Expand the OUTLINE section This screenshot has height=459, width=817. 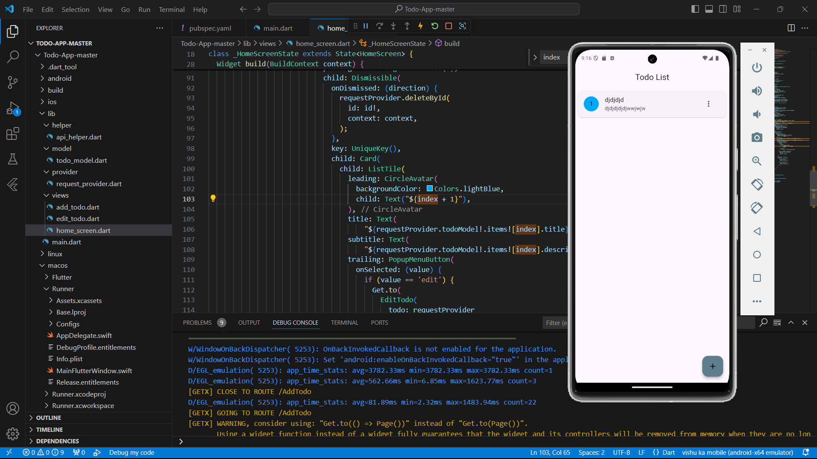(x=99, y=418)
